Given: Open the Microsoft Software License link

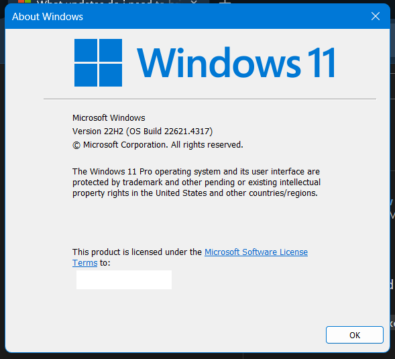Looking at the screenshot, I should point(256,252).
